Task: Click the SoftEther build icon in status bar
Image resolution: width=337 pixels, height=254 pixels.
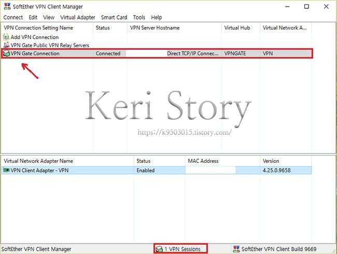Action: (236, 249)
